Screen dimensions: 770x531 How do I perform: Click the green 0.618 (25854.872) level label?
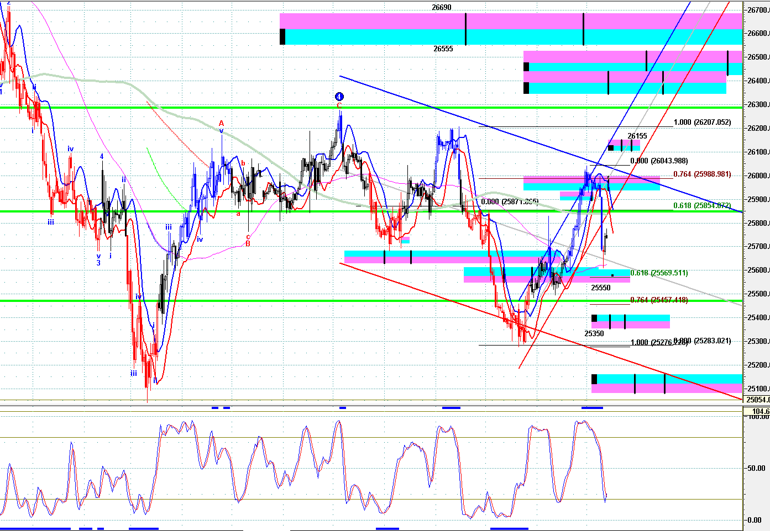(702, 205)
